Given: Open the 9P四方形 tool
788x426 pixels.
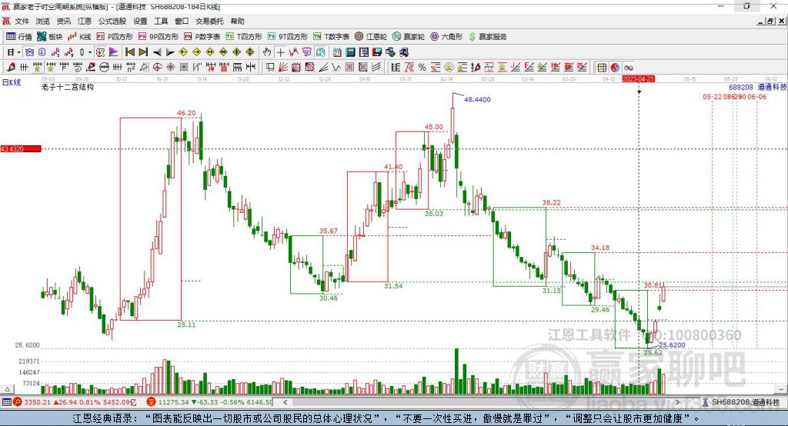Looking at the screenshot, I should (x=159, y=37).
